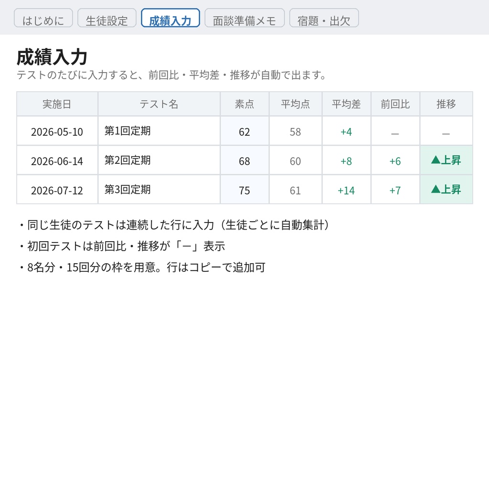Viewport: 489px width, 489px height.
Task: Select date cell 2026-05-10
Action: click(x=57, y=131)
